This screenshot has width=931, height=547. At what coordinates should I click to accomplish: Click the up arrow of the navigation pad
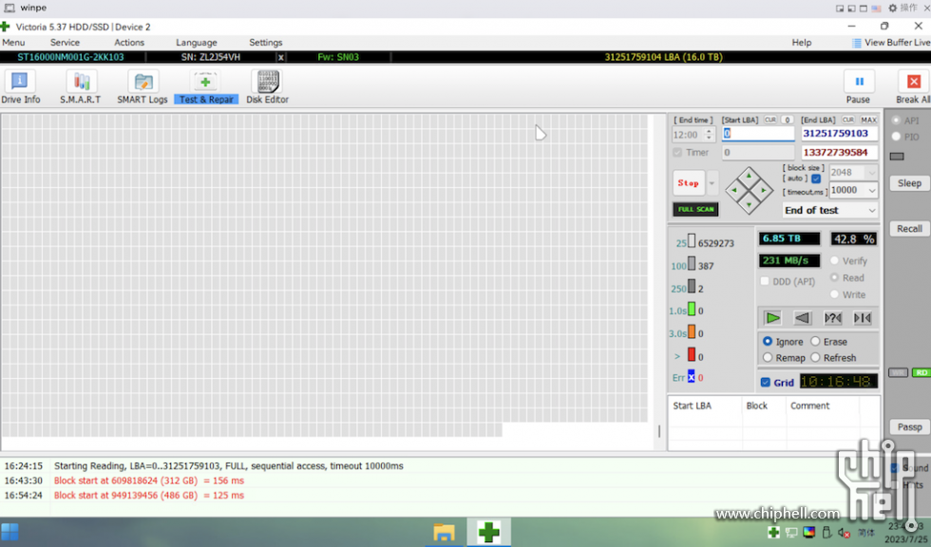(749, 176)
